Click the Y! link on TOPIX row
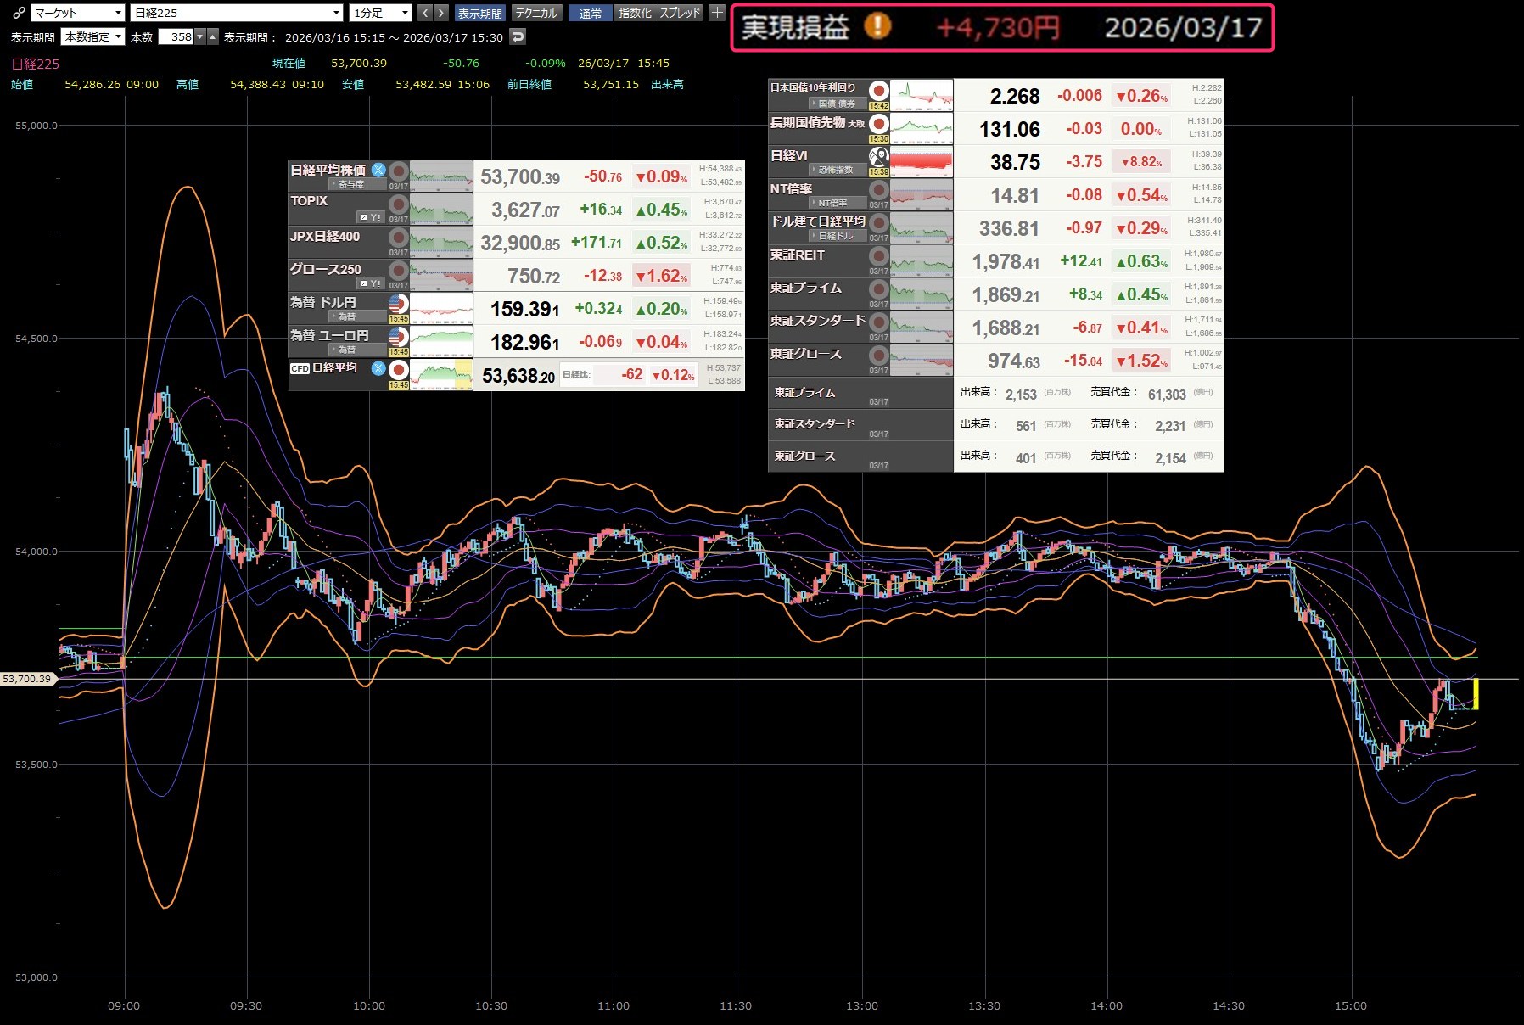 [371, 217]
